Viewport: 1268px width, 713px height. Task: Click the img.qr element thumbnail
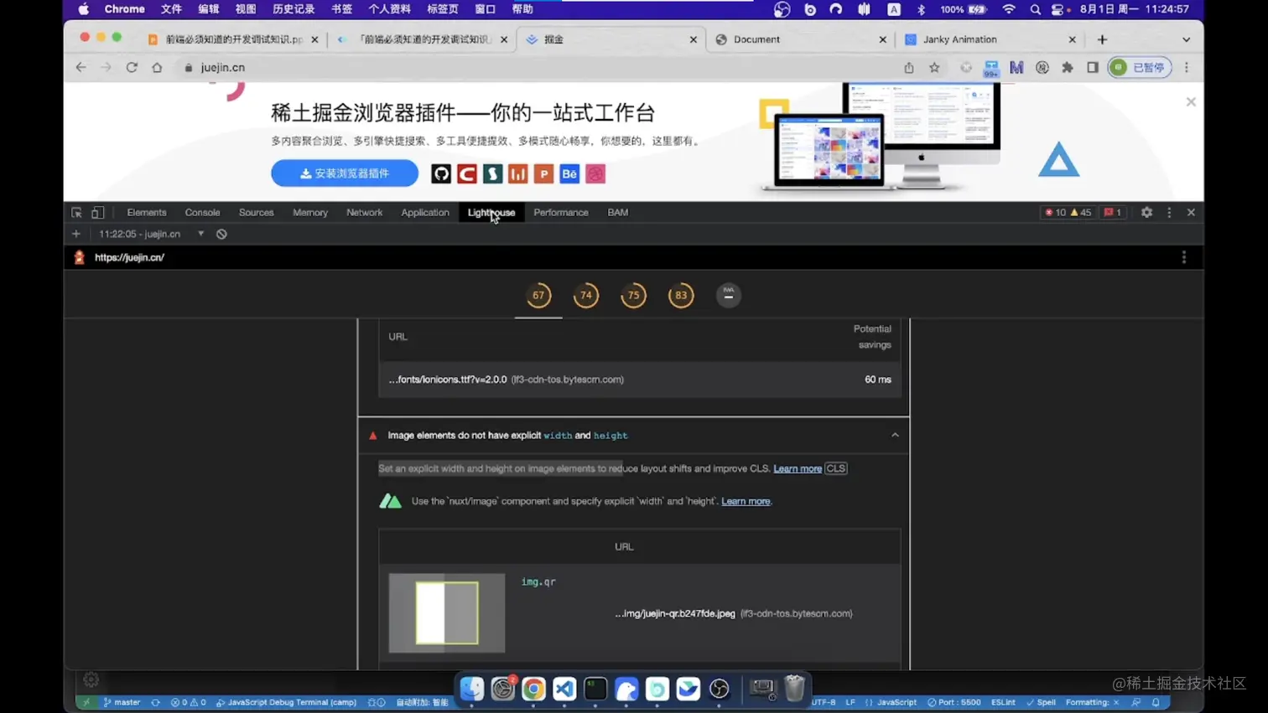coord(447,613)
